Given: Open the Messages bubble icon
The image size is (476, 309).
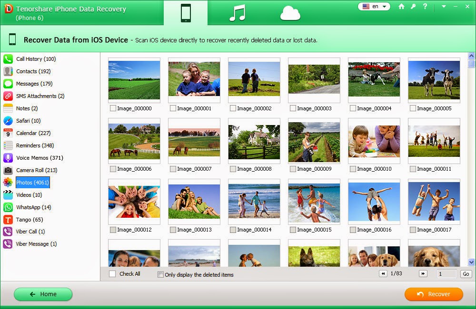Looking at the screenshot, I should pos(8,84).
